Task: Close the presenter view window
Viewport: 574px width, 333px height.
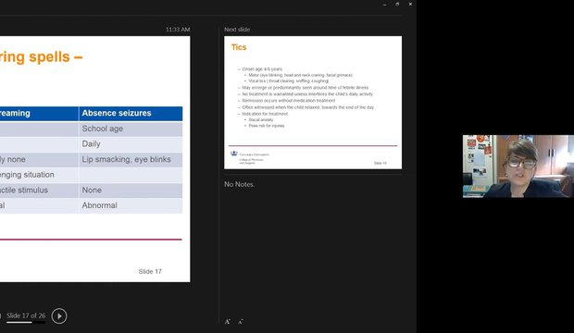Action: pyautogui.click(x=410, y=4)
